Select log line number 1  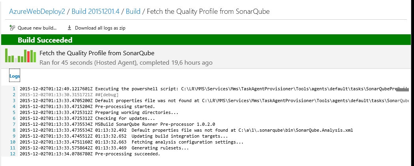14,89
